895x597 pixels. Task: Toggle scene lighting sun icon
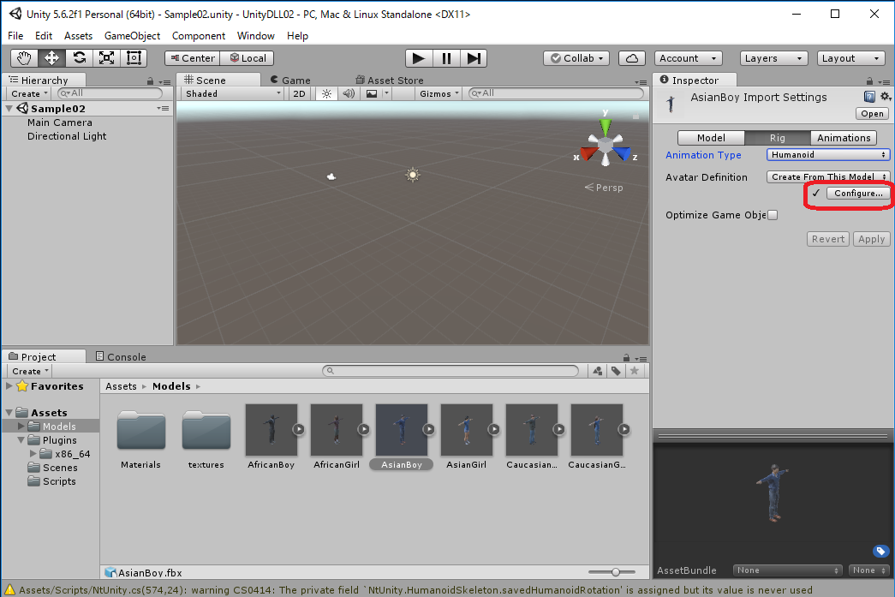(326, 93)
